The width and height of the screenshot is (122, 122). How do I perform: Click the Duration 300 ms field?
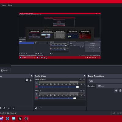(109, 86)
